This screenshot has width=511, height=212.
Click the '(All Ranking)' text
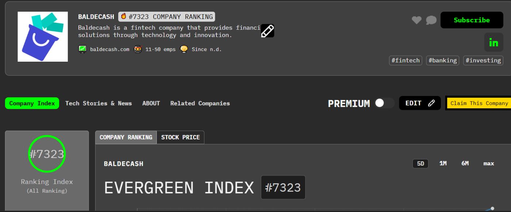[47, 191]
